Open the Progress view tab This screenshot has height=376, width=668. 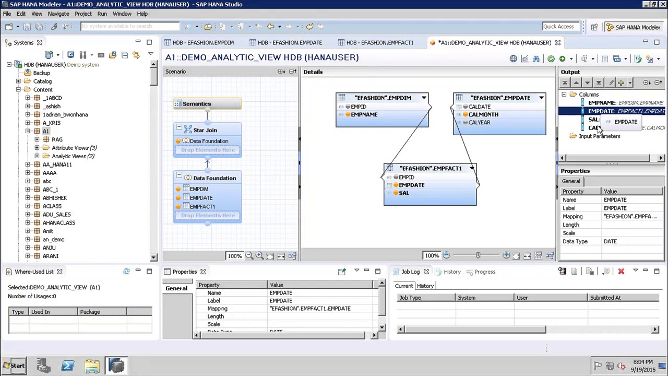click(x=481, y=272)
